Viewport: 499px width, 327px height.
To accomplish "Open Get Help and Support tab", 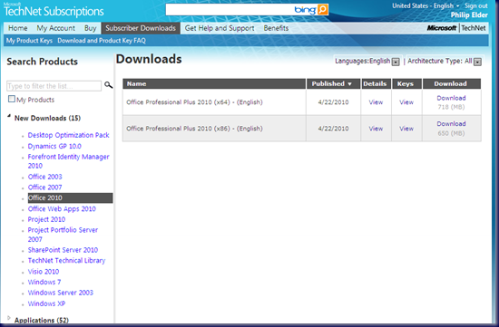I will pyautogui.click(x=220, y=28).
